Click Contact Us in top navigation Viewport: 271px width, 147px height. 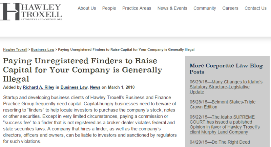pos(255,8)
